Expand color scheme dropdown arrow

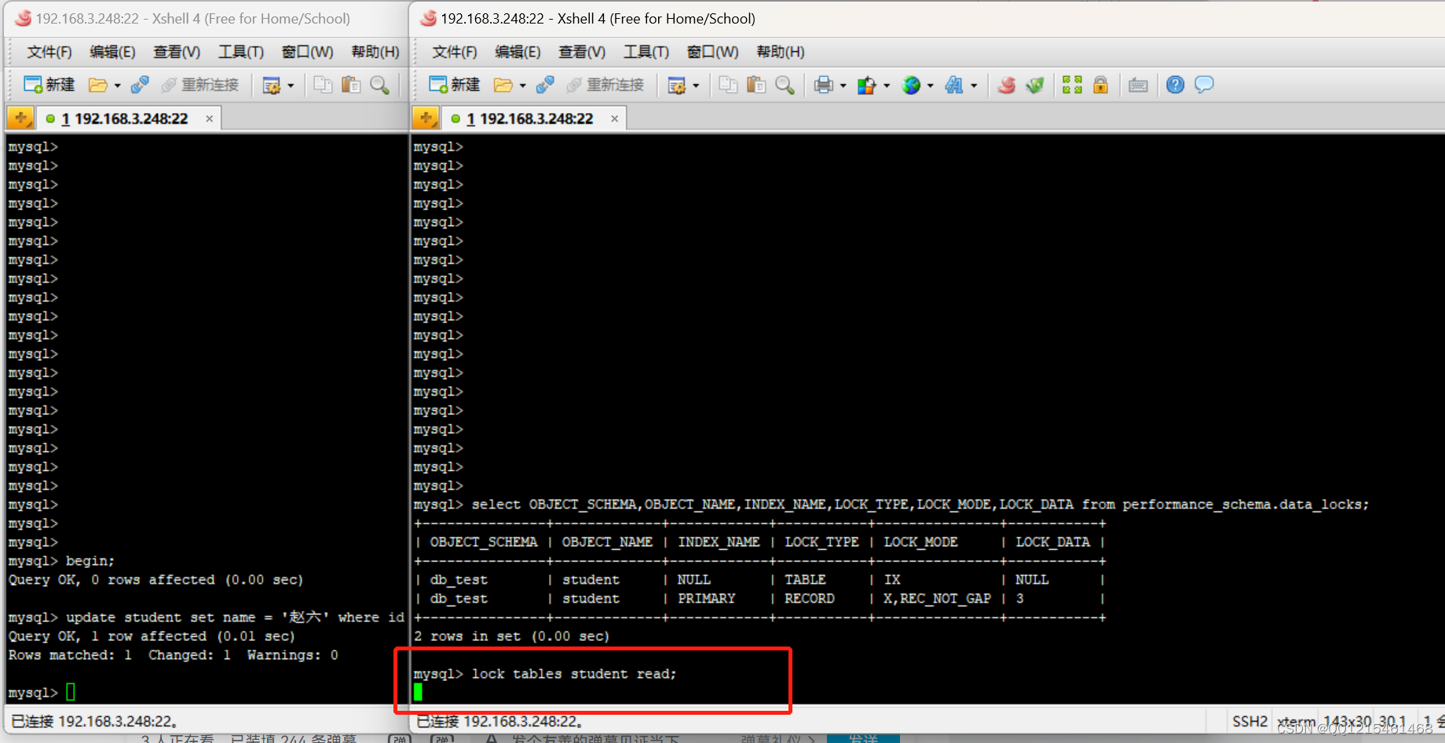tap(887, 86)
